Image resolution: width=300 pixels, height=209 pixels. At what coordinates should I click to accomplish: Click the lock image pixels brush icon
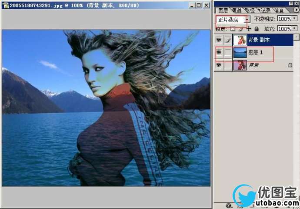241,29
